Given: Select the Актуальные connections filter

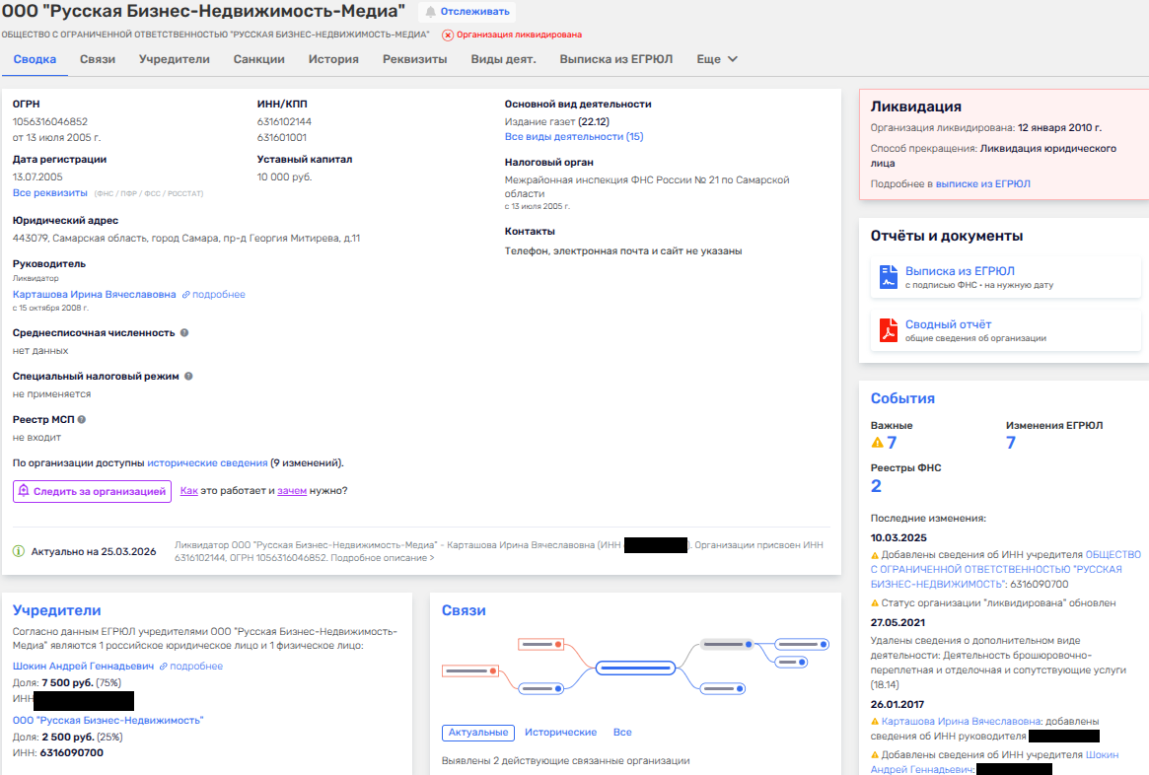Looking at the screenshot, I should click(x=478, y=733).
